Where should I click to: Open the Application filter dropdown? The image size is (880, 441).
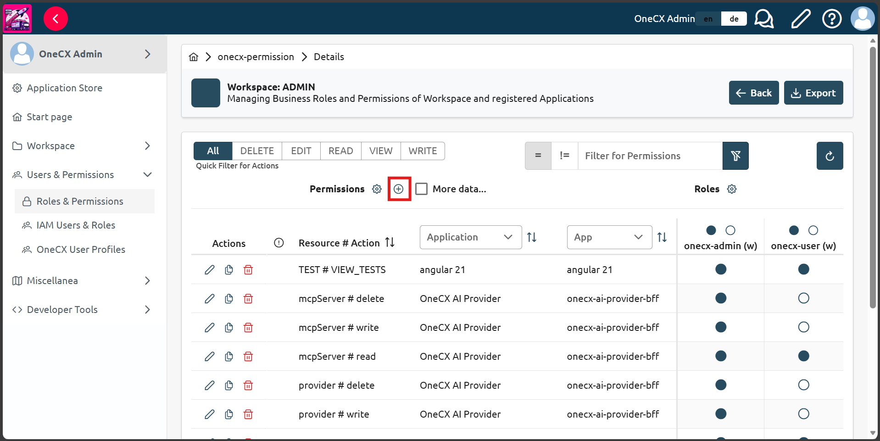470,237
